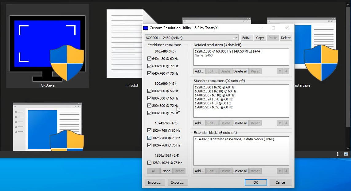The width and height of the screenshot is (351, 191).
Task: Add a standard resolution
Action: (199, 123)
